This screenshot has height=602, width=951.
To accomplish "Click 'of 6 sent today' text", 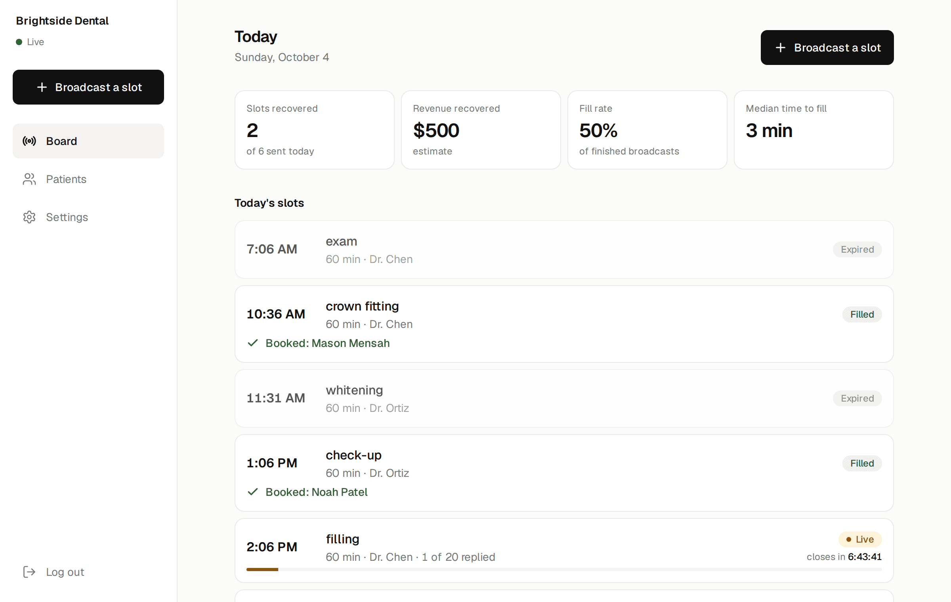I will (280, 151).
